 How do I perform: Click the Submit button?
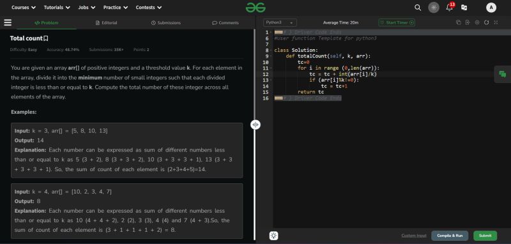tap(485, 236)
